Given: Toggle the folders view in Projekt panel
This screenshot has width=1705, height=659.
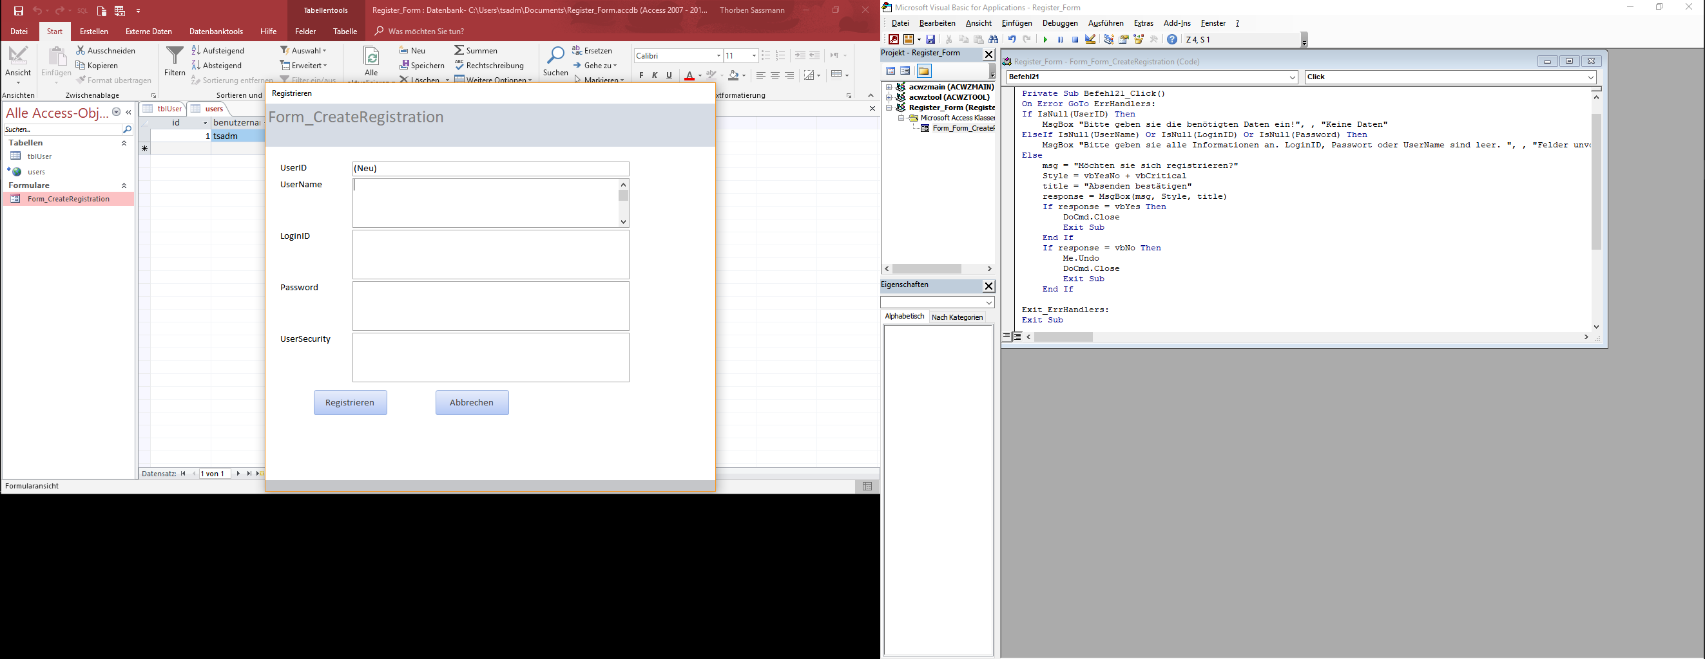Looking at the screenshot, I should coord(924,71).
